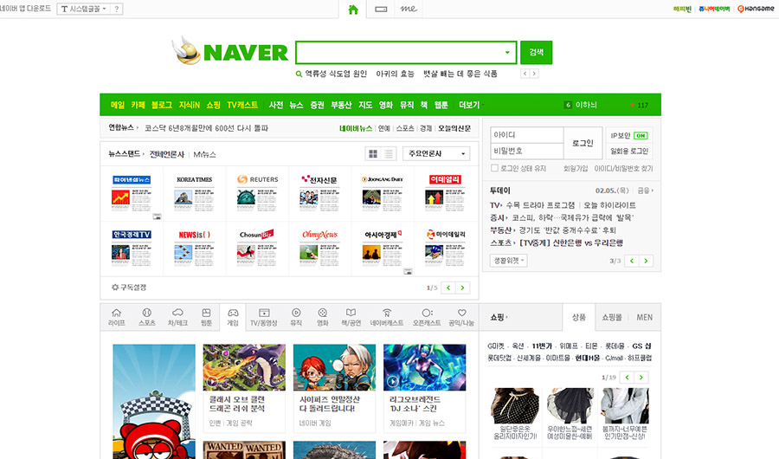Click 아이디/비밀번호 찾기 link
The height and width of the screenshot is (459, 779).
tap(623, 169)
